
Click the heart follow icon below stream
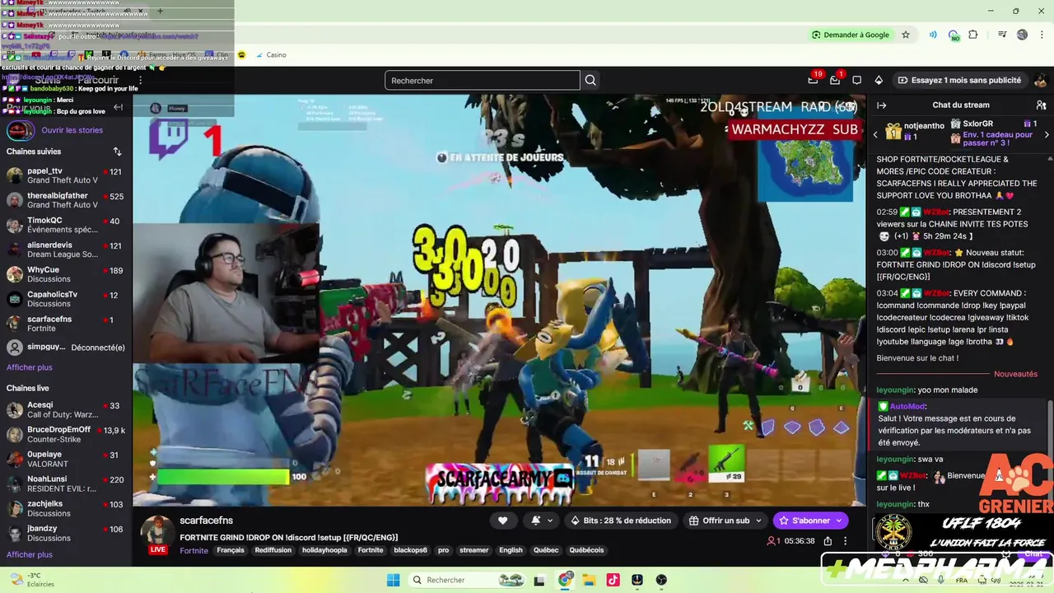pyautogui.click(x=502, y=521)
